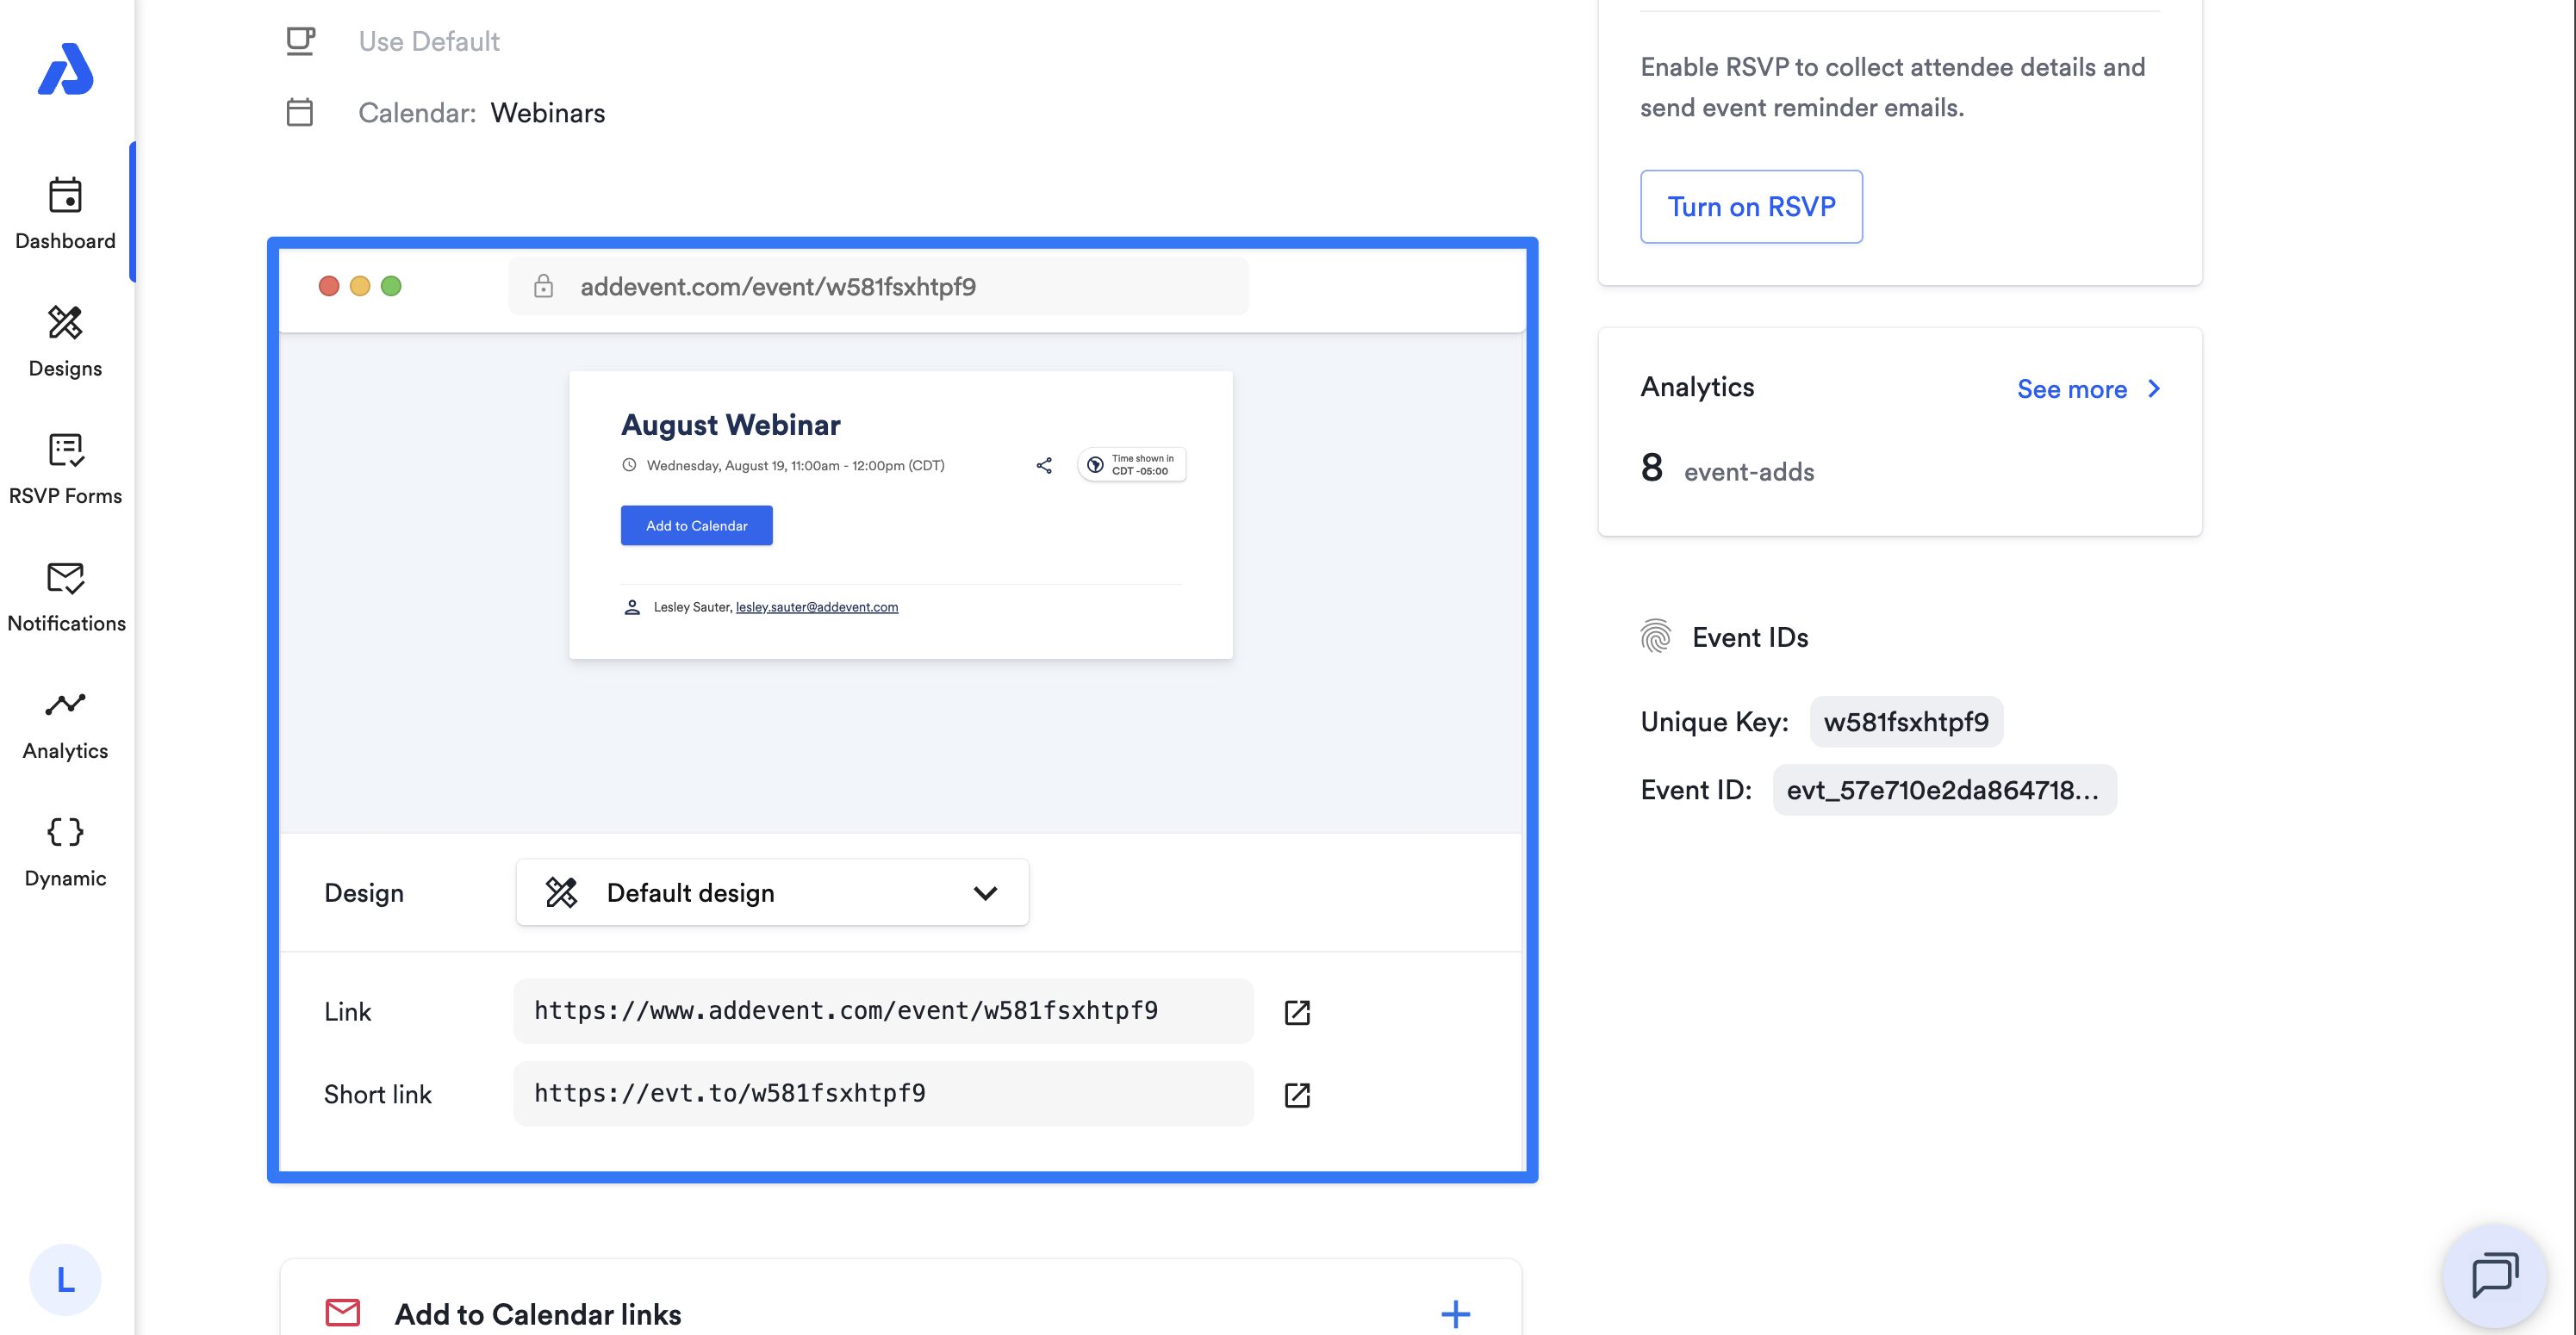
Task: Open the Default design dropdown
Action: click(772, 892)
